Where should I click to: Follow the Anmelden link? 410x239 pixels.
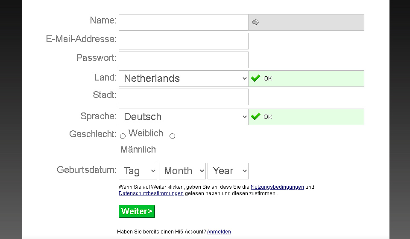click(x=219, y=232)
